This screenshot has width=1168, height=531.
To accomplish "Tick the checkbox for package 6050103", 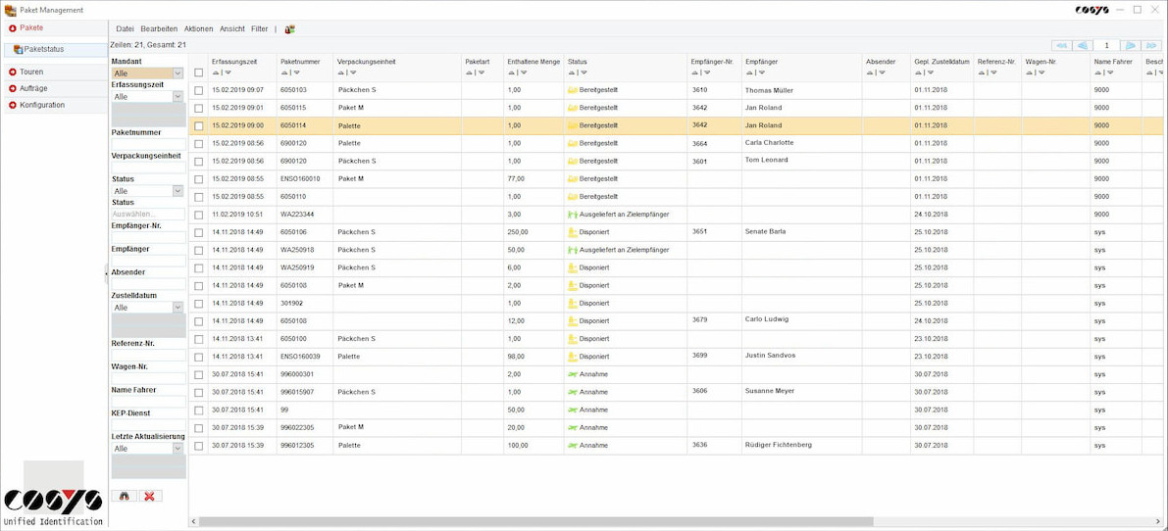I will (199, 90).
